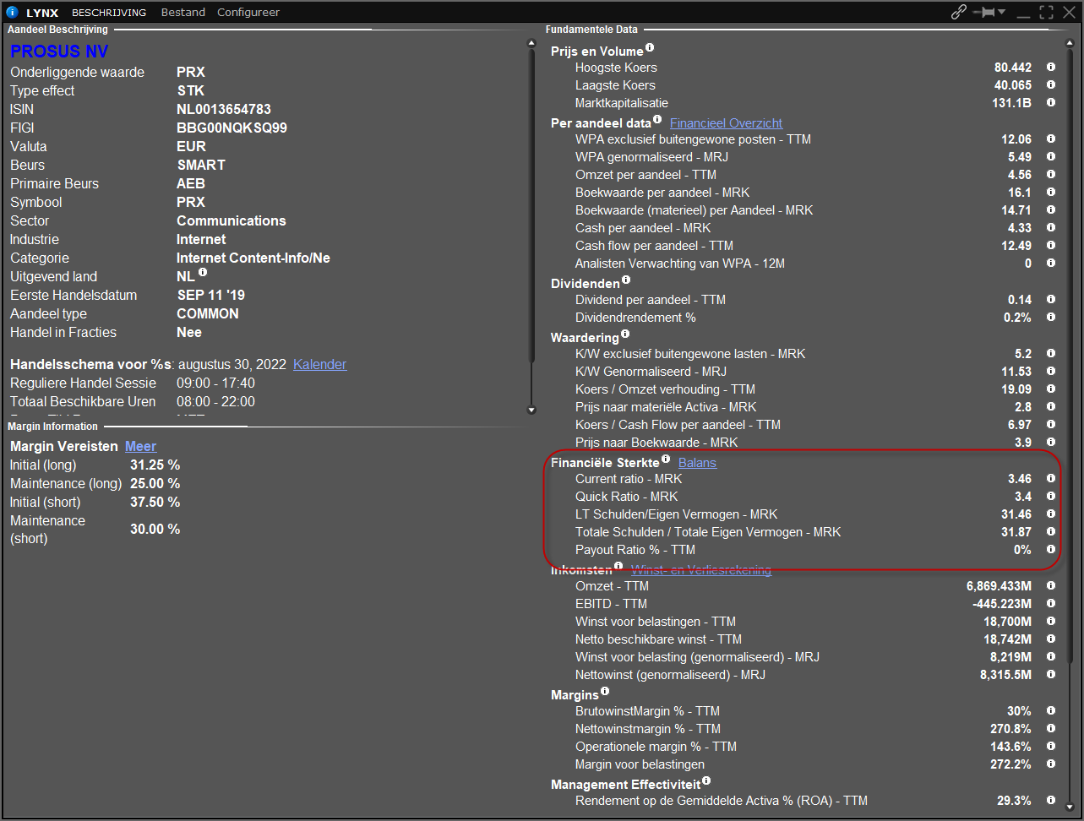1084x821 pixels.
Task: Click the info icon on the Cash per aandeel row
Action: pyautogui.click(x=1051, y=227)
